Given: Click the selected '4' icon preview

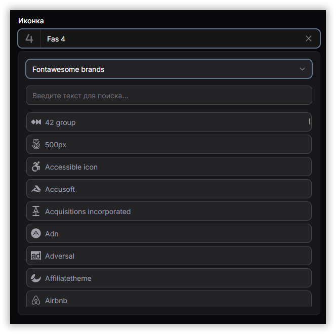Looking at the screenshot, I should 29,38.
